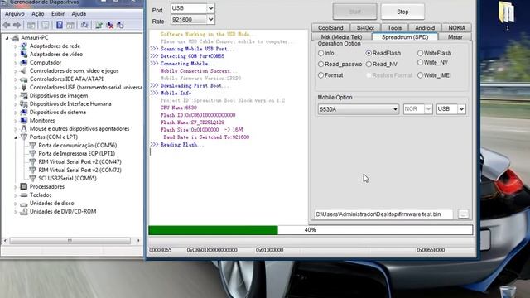Open USB dropdown under Mobile Option
The height and width of the screenshot is (298, 530).
(x=461, y=109)
